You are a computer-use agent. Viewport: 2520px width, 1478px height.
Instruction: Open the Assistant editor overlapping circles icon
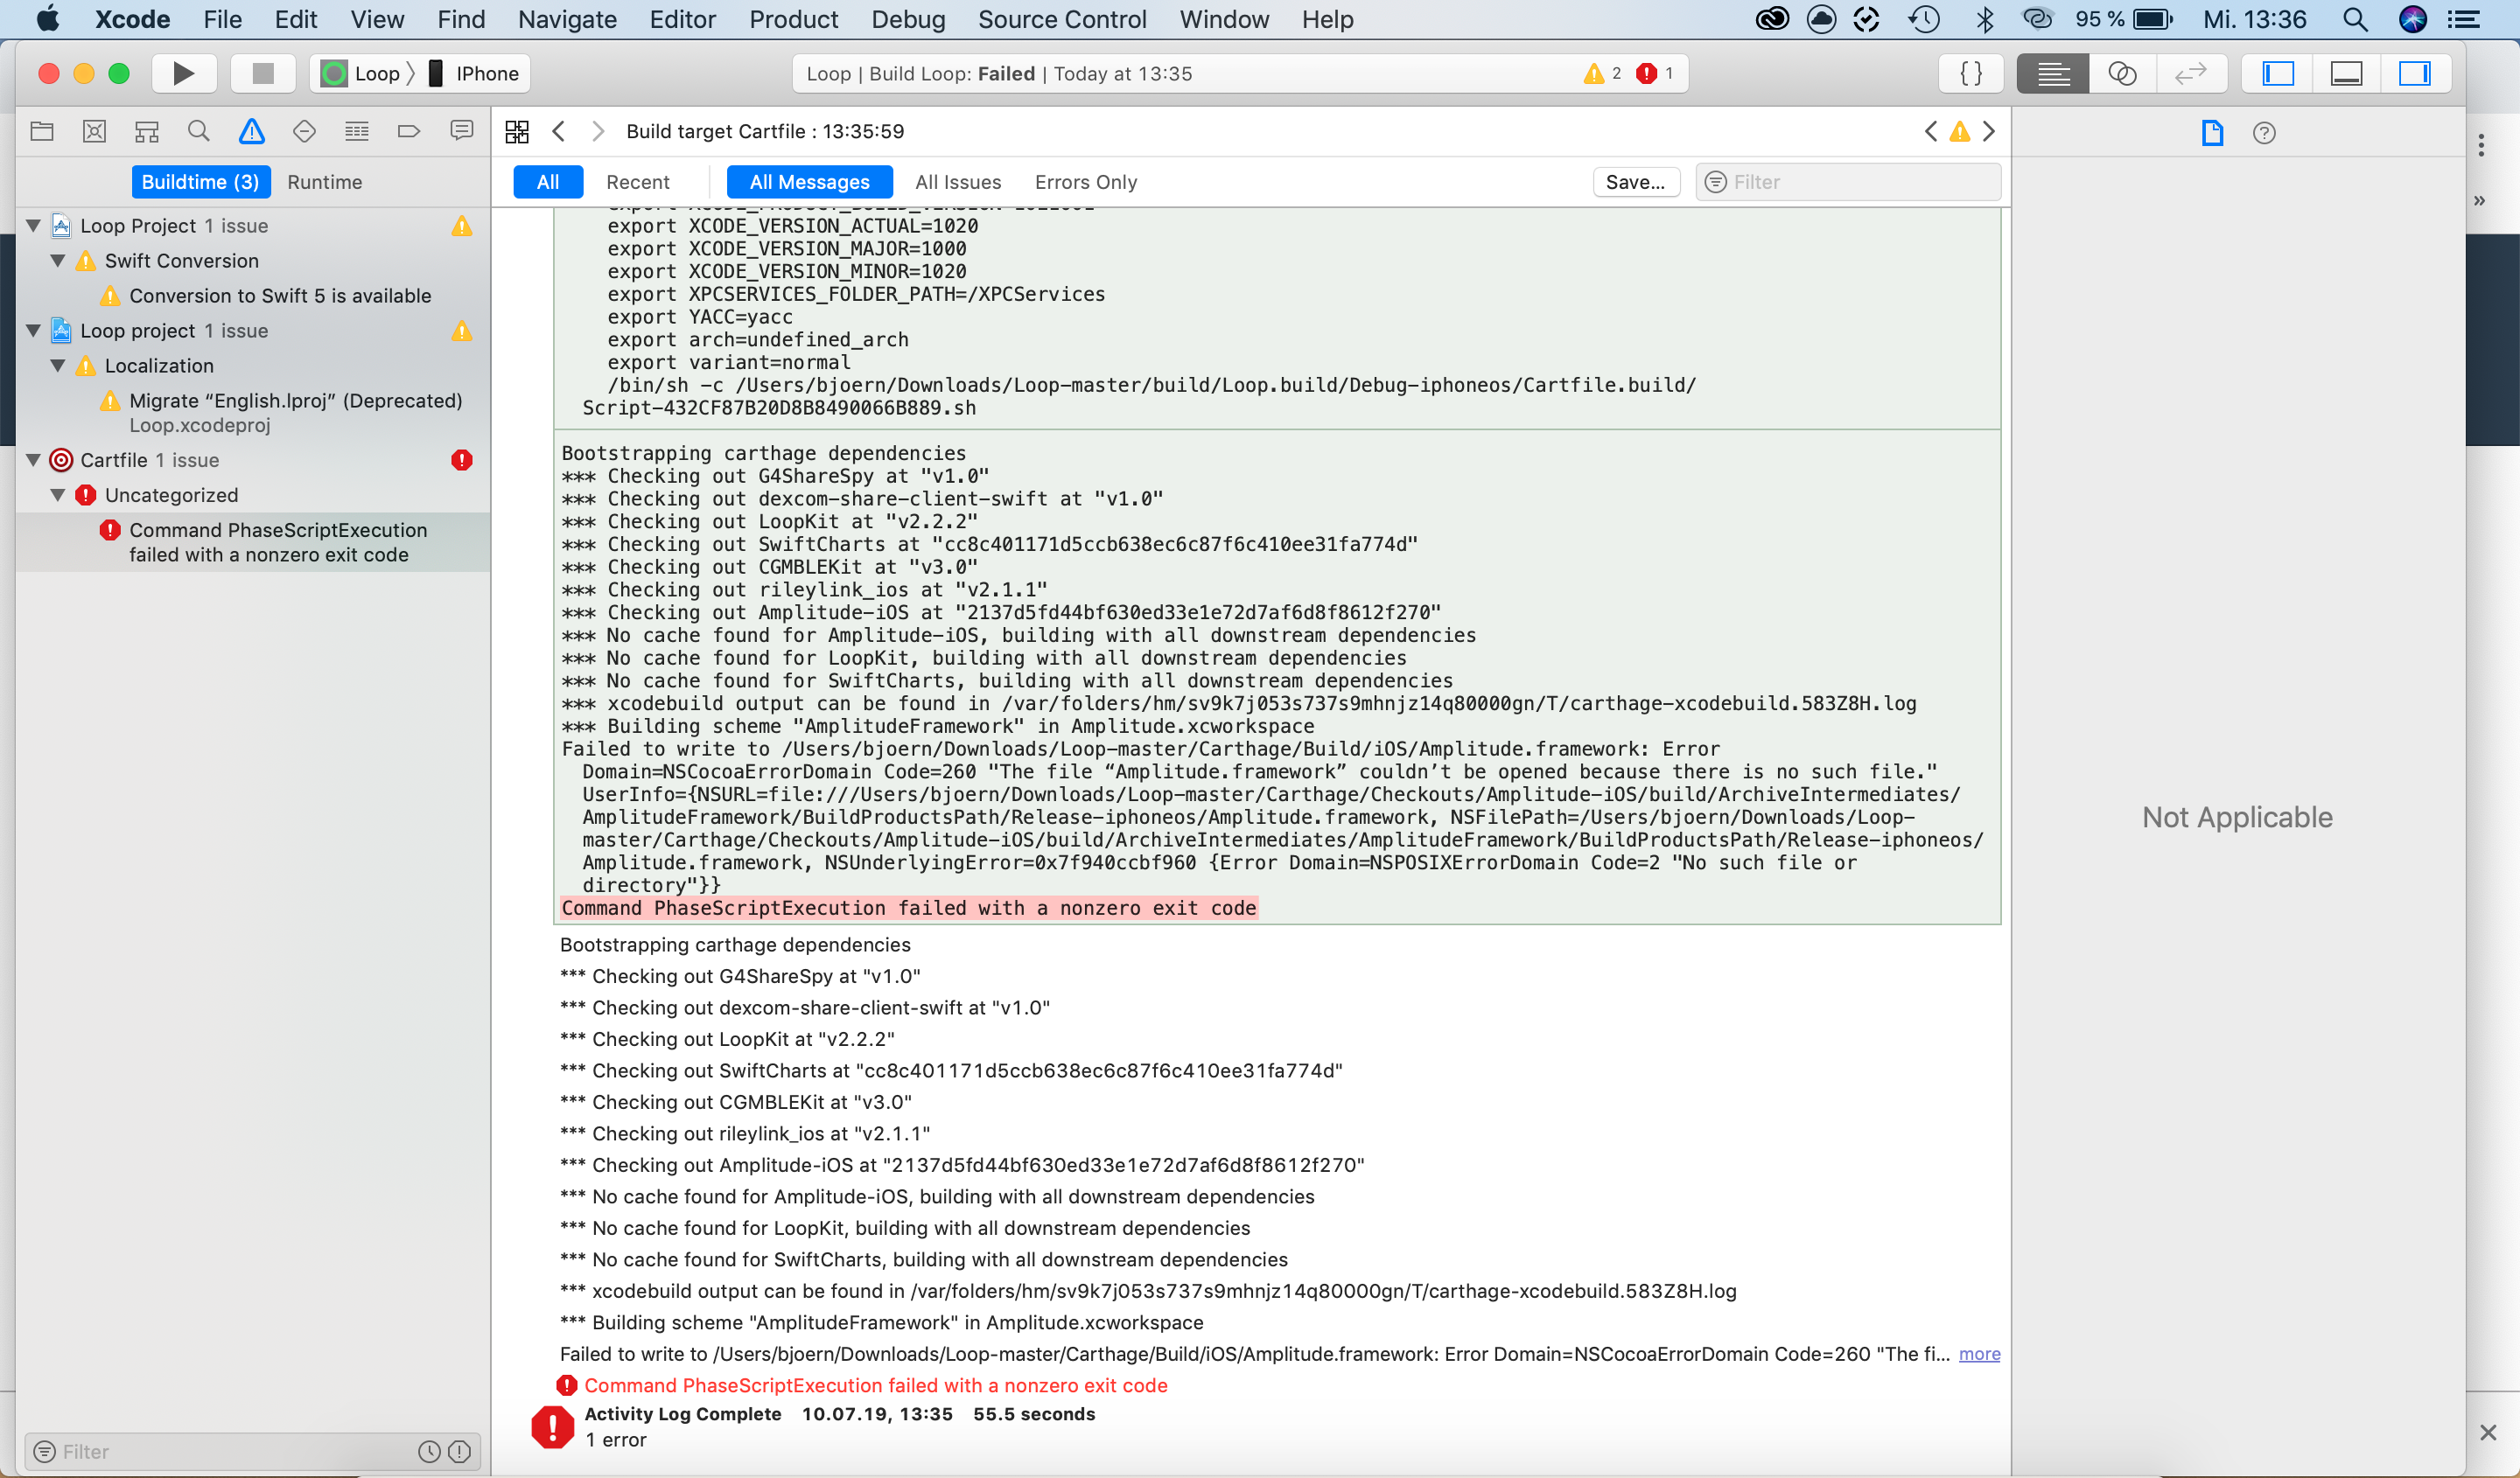pyautogui.click(x=2121, y=73)
